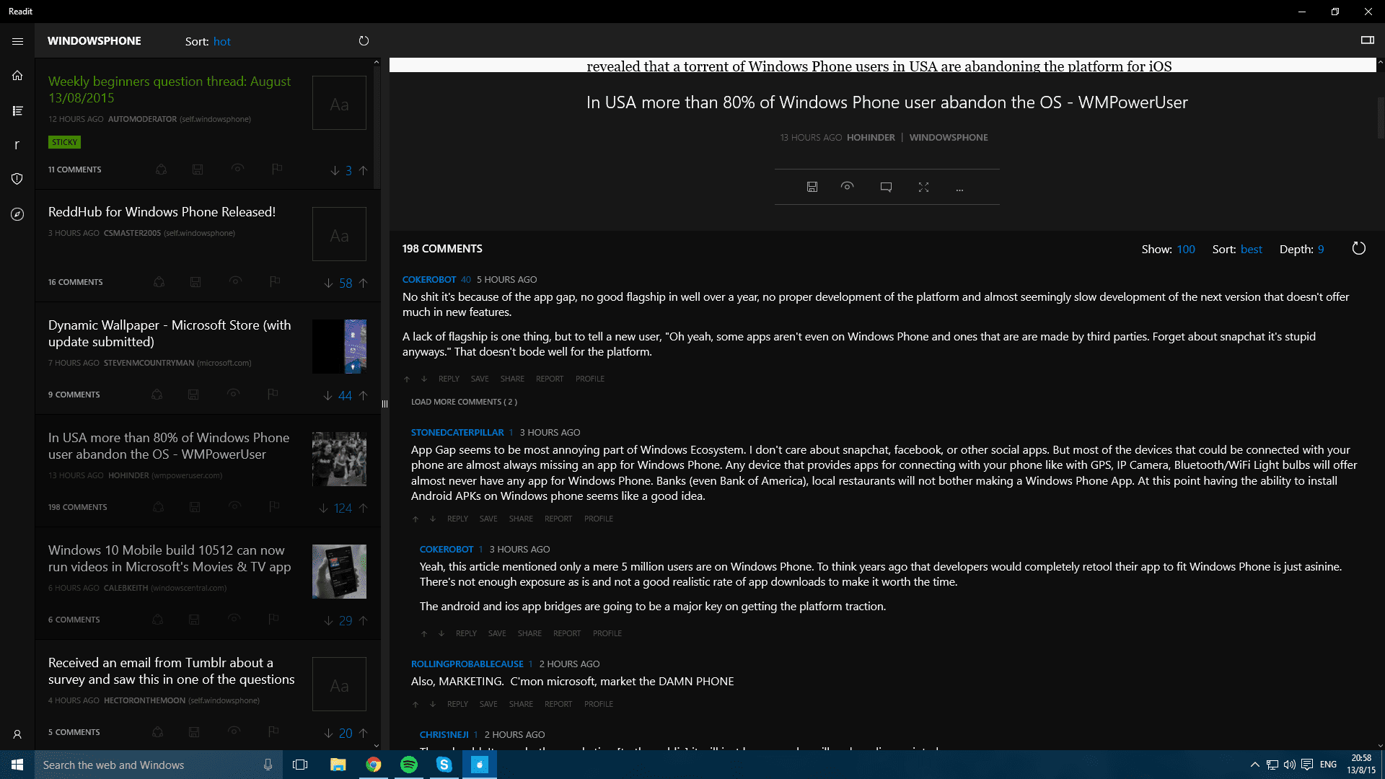Expand LOAD MORE COMMENTS (2)
Image resolution: width=1385 pixels, height=779 pixels.
click(x=464, y=402)
